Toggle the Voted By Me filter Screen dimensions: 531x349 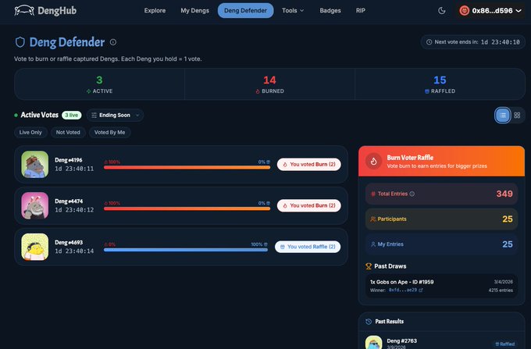(110, 133)
